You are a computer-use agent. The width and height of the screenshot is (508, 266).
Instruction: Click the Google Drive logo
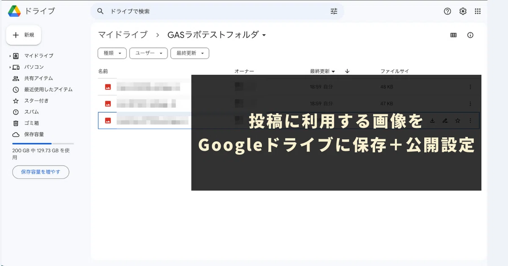tap(15, 11)
